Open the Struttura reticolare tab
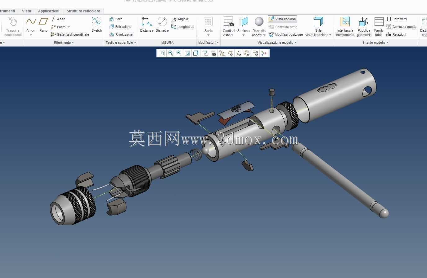Image resolution: width=427 pixels, height=278 pixels. 83,11
